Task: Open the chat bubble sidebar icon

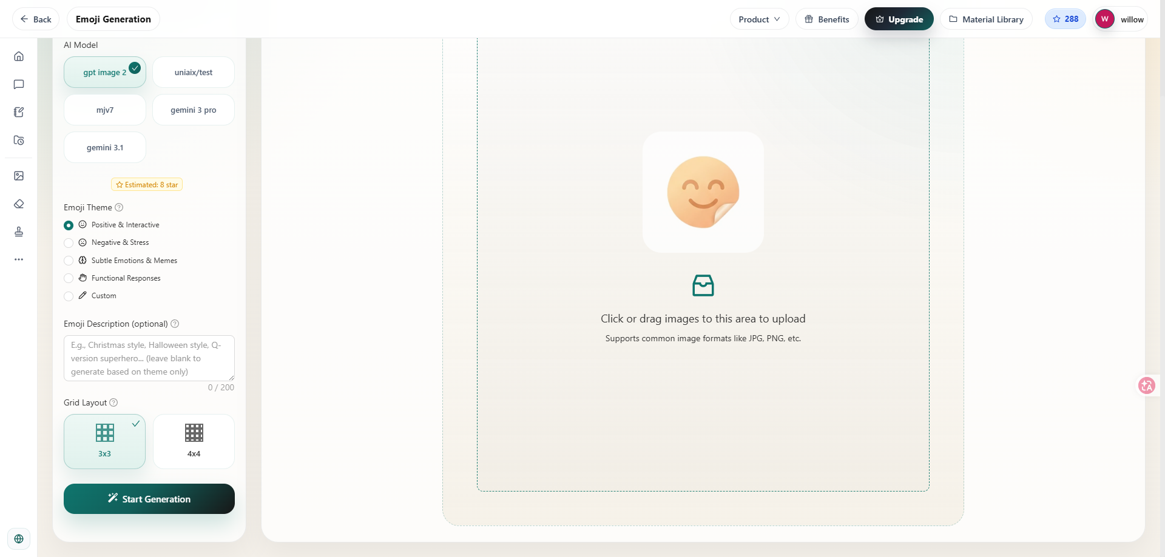Action: 19,84
